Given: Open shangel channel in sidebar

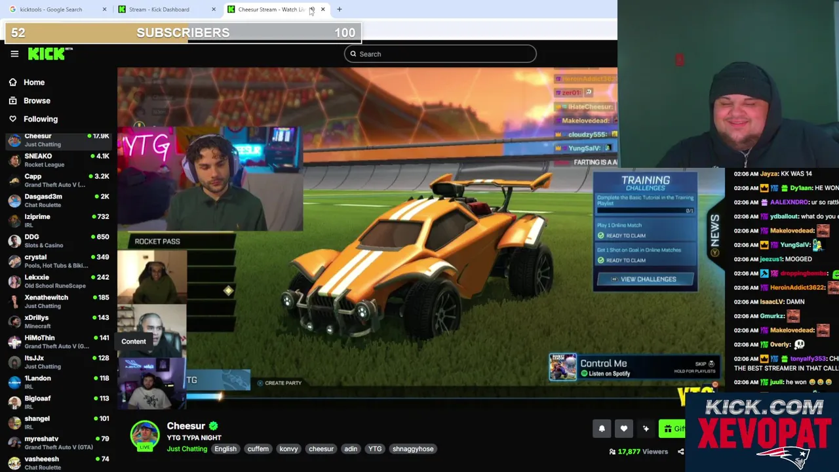Looking at the screenshot, I should (x=58, y=422).
